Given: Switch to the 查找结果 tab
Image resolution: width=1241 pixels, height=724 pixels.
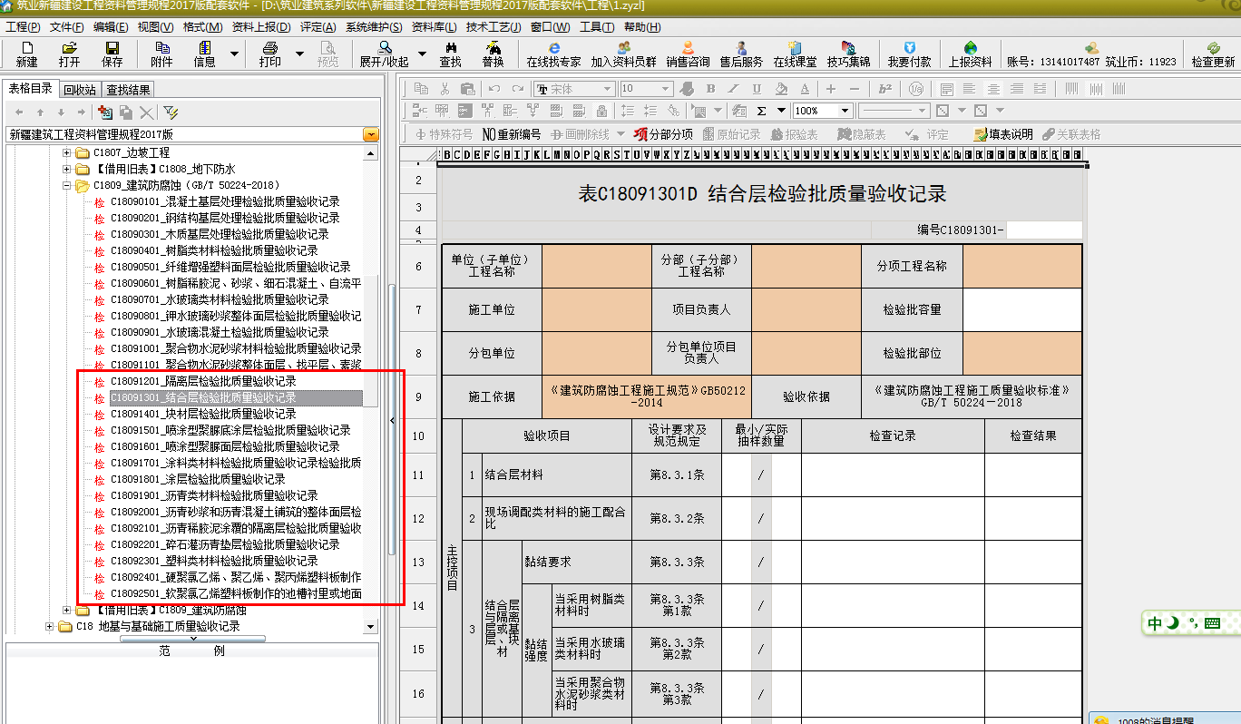Looking at the screenshot, I should click(128, 90).
